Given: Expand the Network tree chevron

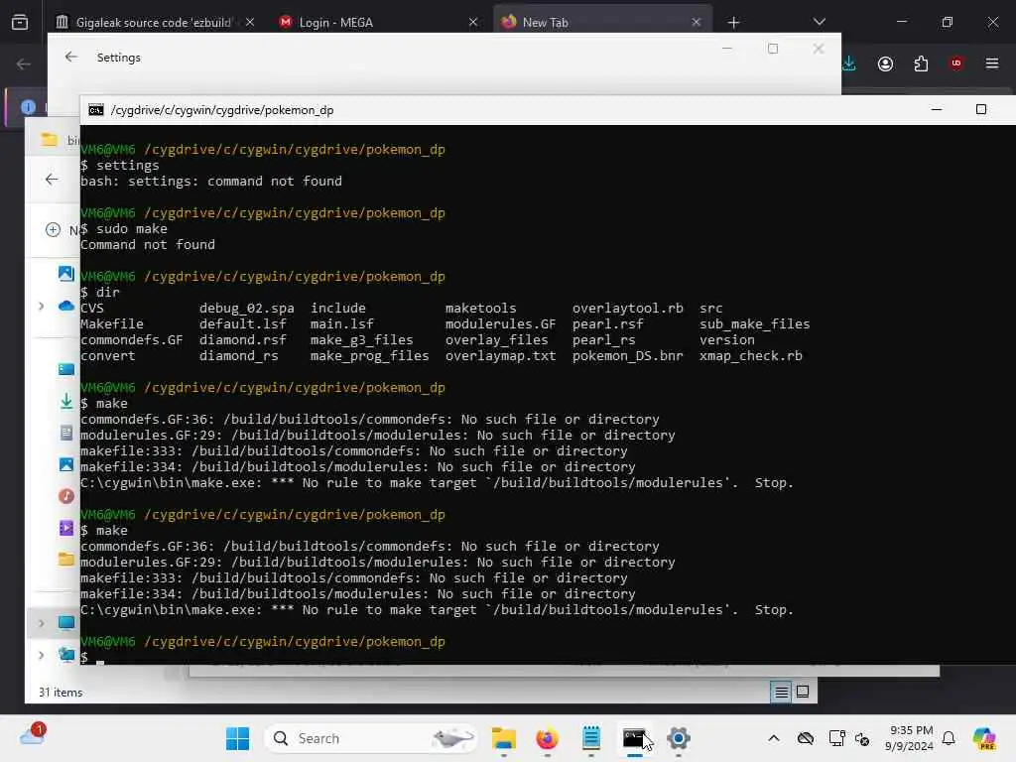Looking at the screenshot, I should [42, 655].
